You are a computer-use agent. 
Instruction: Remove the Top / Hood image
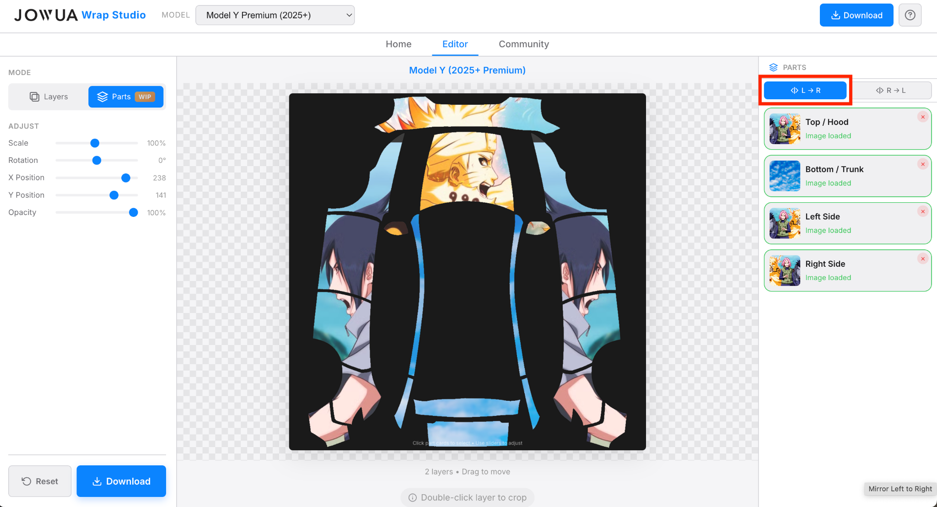coord(923,117)
